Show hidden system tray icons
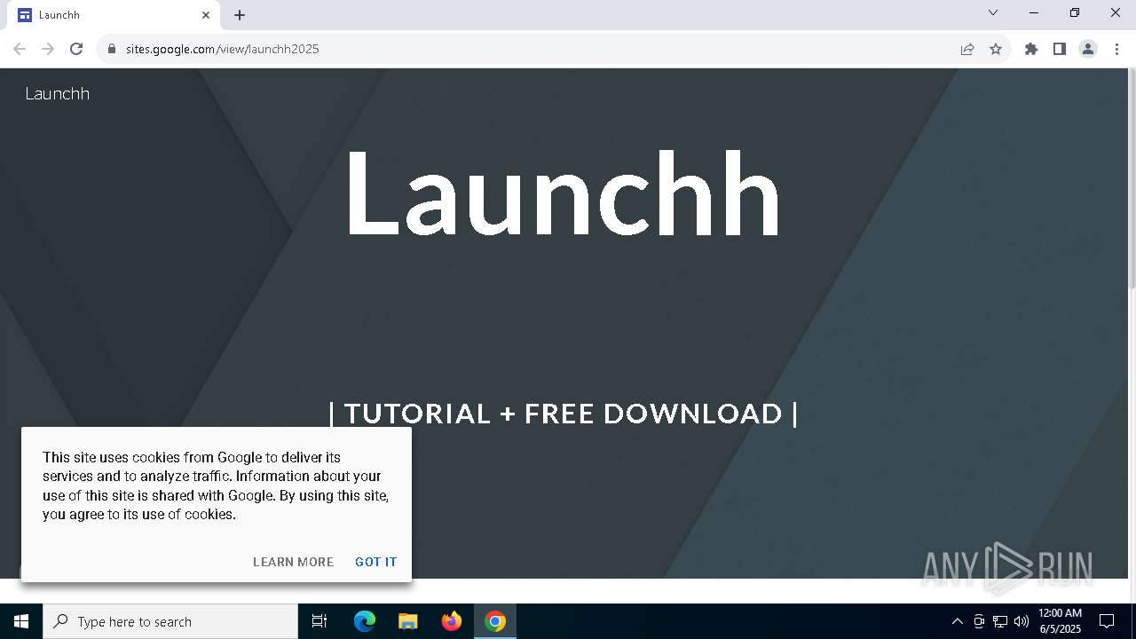Image resolution: width=1136 pixels, height=639 pixels. point(957,621)
